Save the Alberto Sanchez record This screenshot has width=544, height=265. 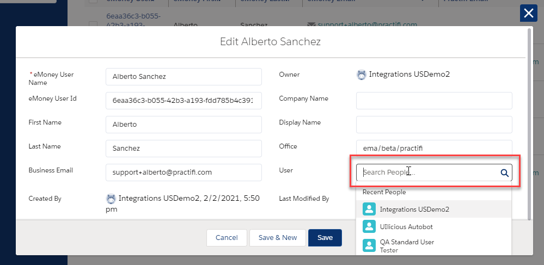coord(325,238)
